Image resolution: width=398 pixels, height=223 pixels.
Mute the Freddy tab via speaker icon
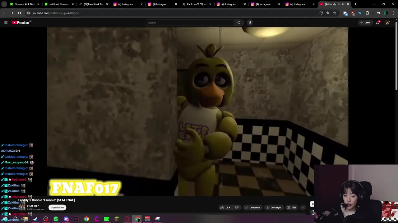click(x=343, y=4)
